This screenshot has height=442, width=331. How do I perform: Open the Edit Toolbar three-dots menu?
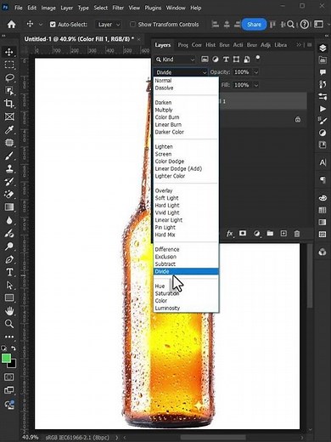tap(9, 337)
